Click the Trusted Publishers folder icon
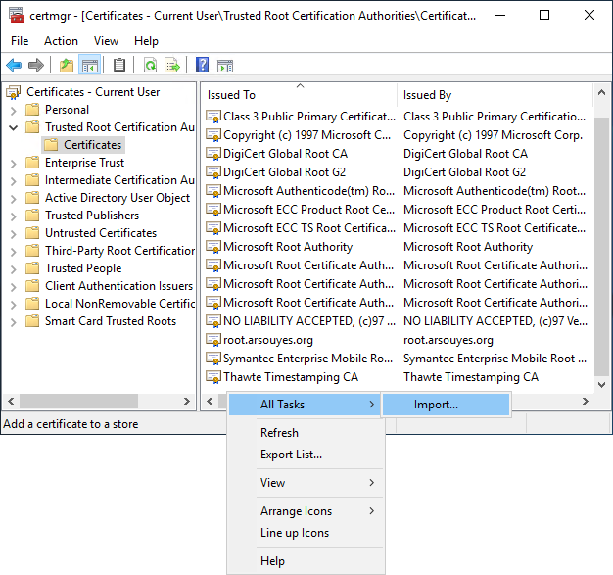 tap(32, 216)
